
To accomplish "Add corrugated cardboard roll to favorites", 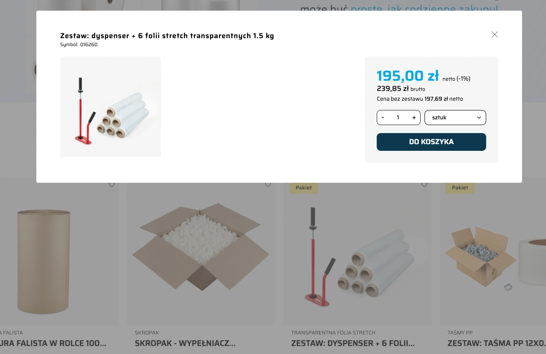I will pyautogui.click(x=112, y=185).
